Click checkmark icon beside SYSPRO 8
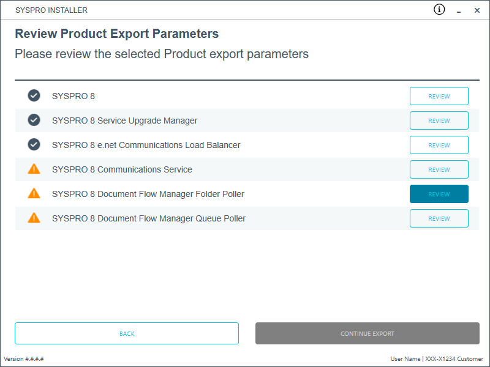 click(34, 96)
